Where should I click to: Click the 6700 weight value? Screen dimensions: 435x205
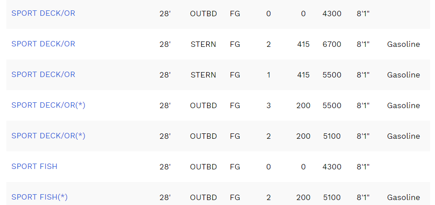(x=332, y=44)
